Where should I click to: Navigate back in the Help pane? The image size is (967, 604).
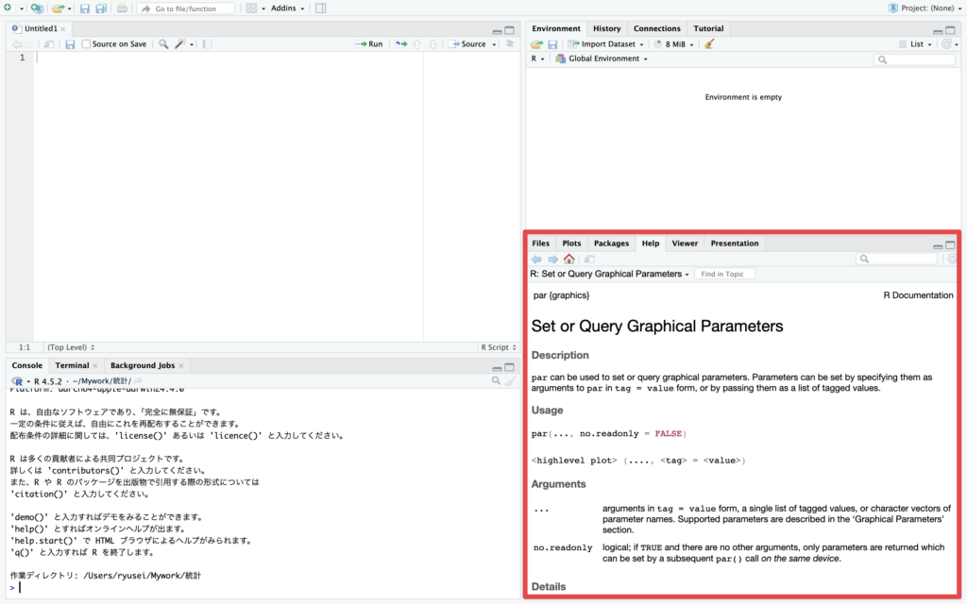point(536,259)
